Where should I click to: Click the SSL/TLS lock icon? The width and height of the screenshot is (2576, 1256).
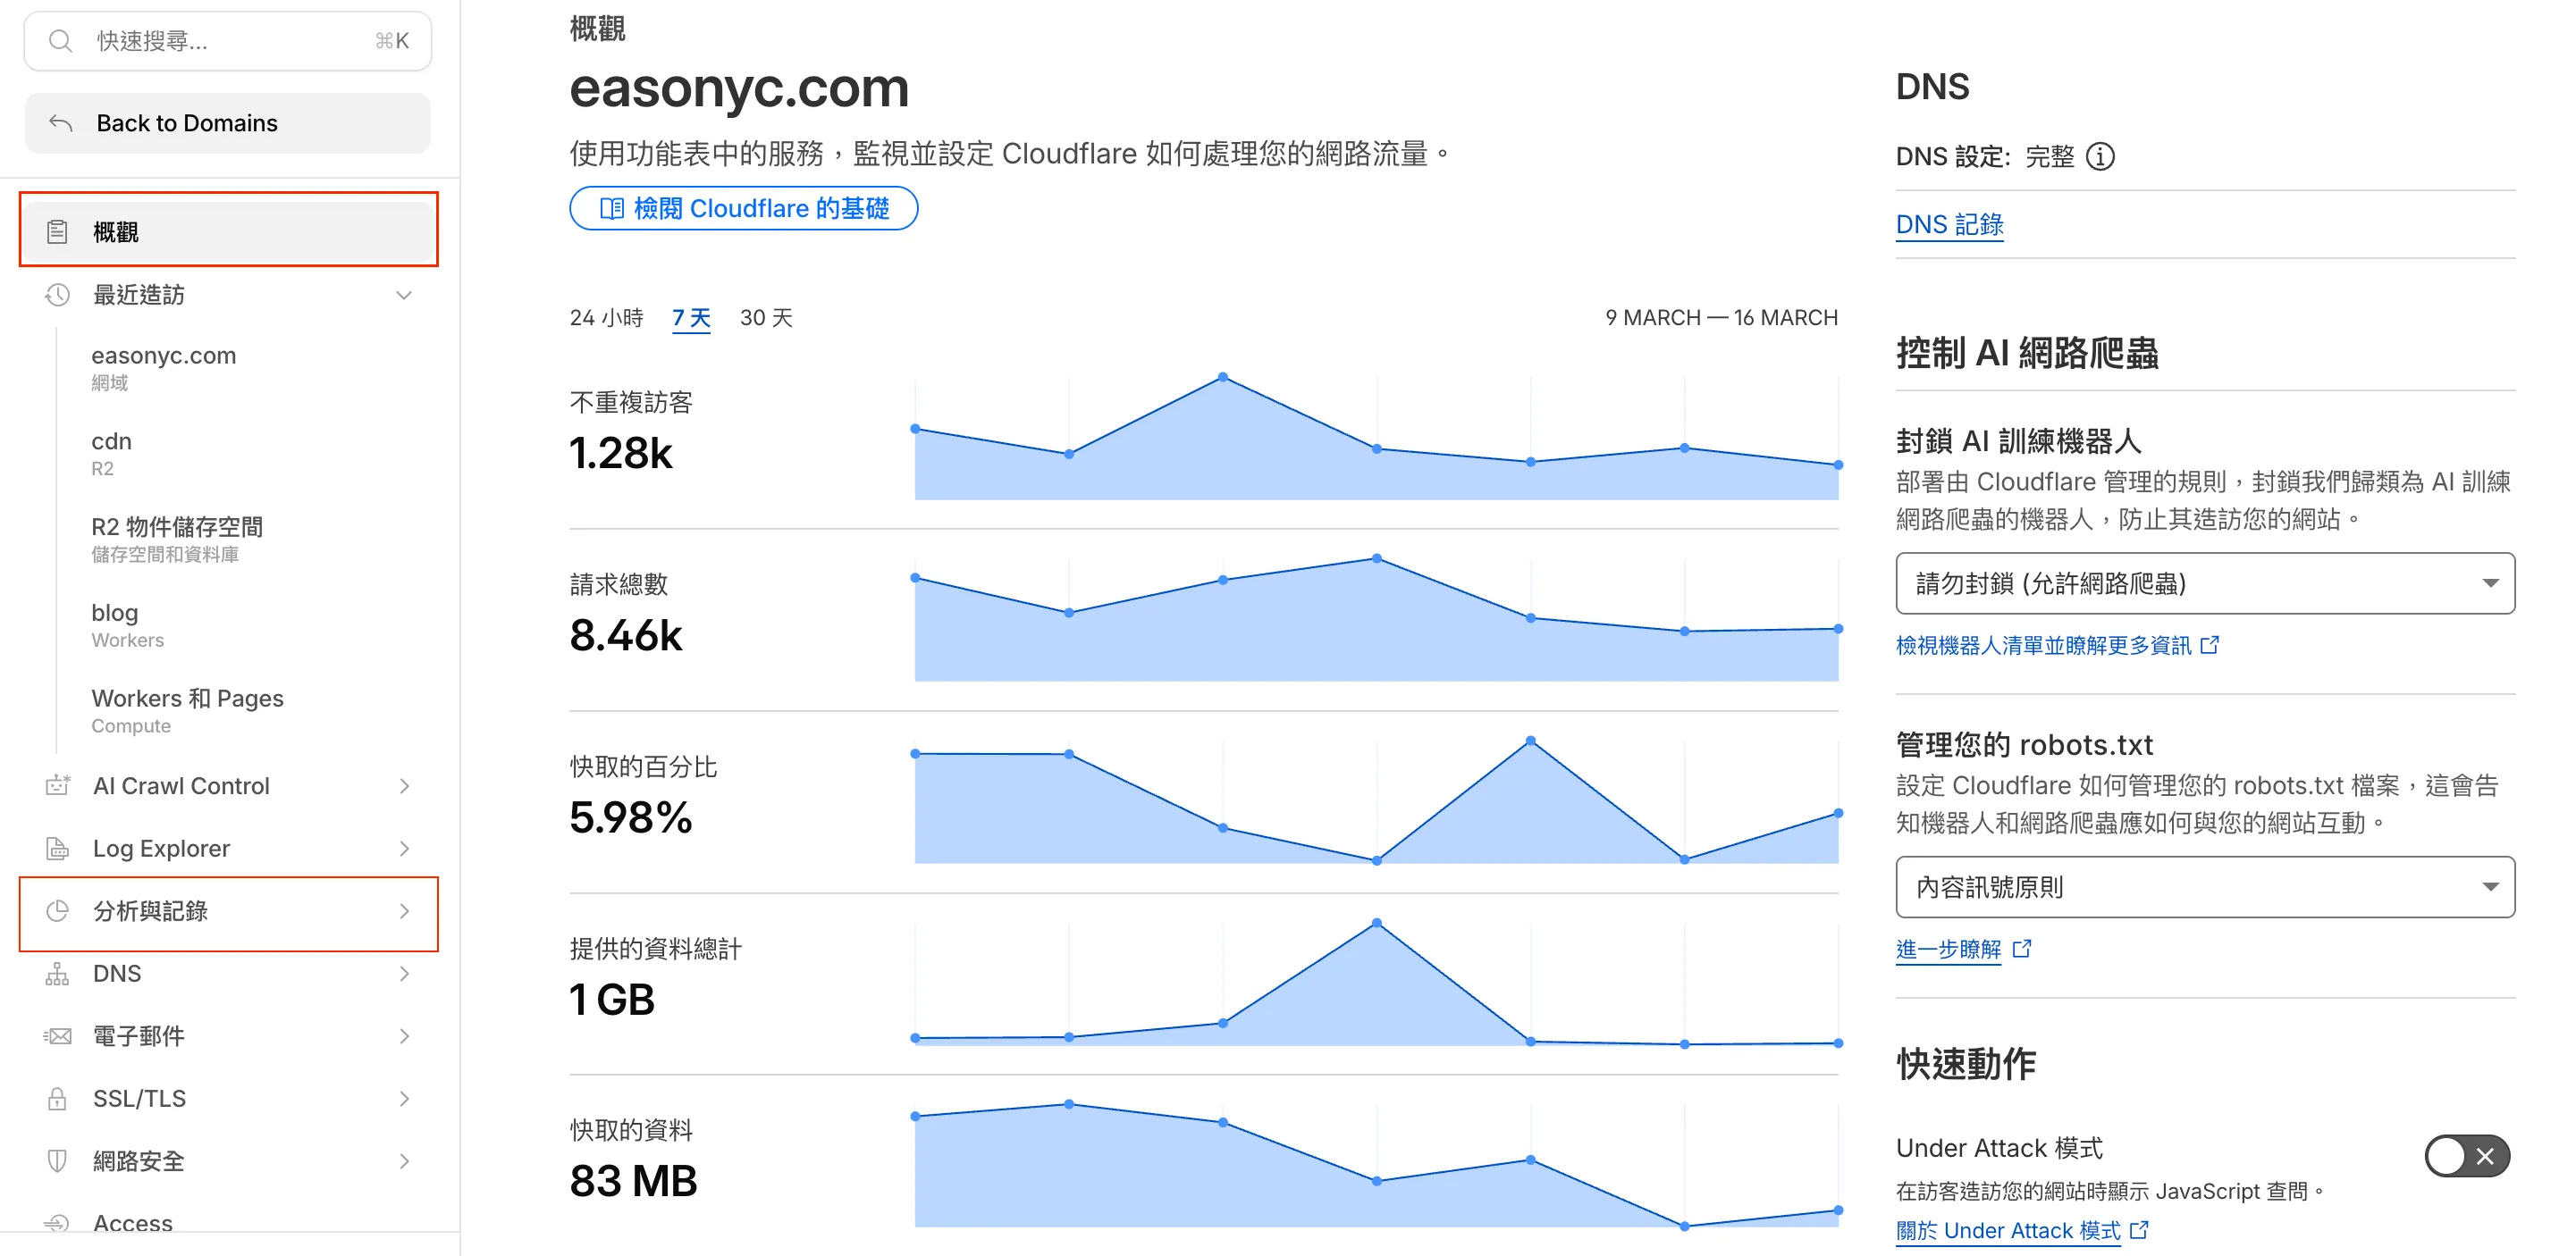coord(57,1098)
